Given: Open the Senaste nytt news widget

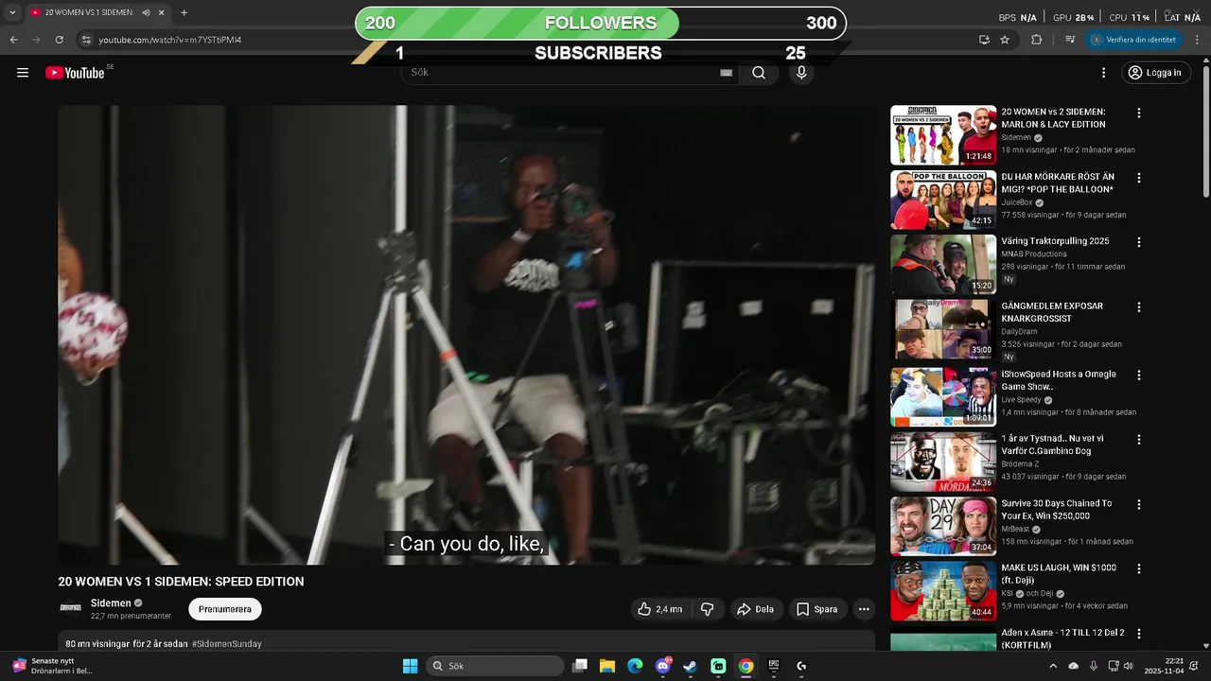Looking at the screenshot, I should [x=52, y=666].
